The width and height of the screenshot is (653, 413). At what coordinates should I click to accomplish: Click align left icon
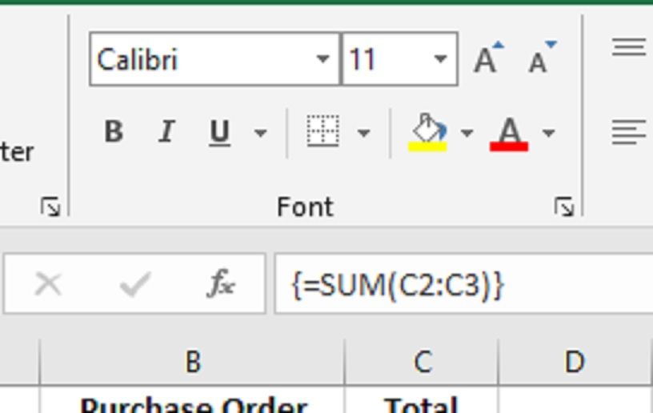pyautogui.click(x=629, y=132)
